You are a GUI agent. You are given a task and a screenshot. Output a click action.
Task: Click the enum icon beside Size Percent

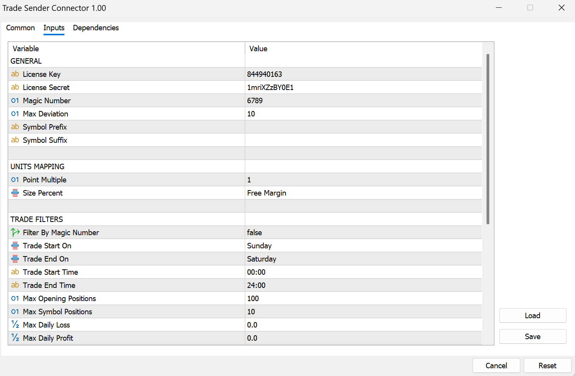pyautogui.click(x=15, y=193)
